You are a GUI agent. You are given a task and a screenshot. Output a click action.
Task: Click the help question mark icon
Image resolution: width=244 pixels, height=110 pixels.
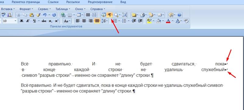pos(179,15)
